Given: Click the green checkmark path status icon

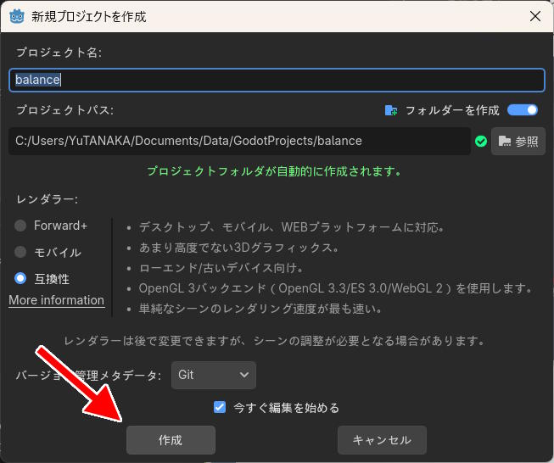Looking at the screenshot, I should (x=481, y=142).
